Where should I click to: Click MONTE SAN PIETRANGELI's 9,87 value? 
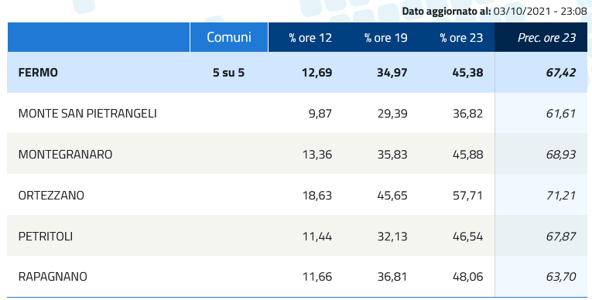pos(320,114)
